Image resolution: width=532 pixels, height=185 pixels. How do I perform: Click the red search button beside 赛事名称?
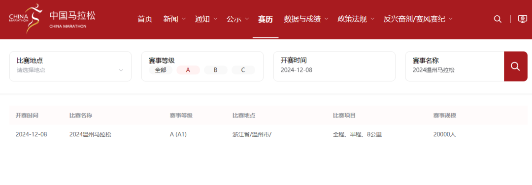pyautogui.click(x=515, y=66)
